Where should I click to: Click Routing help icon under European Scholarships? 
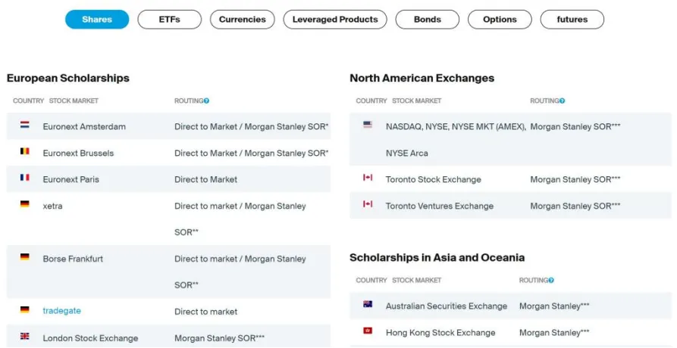pos(206,101)
